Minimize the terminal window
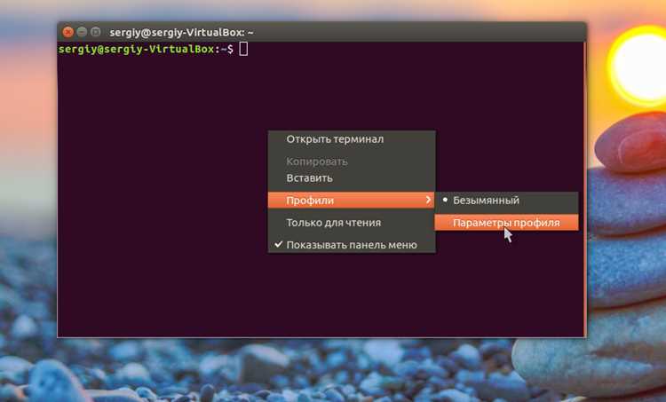Viewport: 666px width, 402px height. pos(82,32)
